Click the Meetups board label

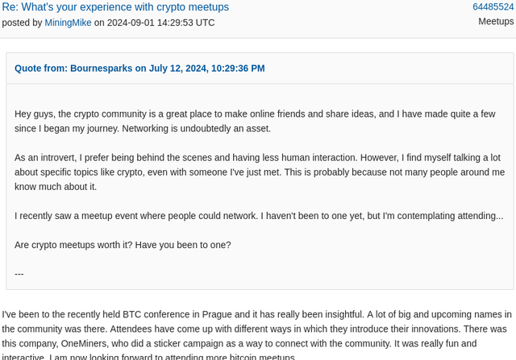496,22
